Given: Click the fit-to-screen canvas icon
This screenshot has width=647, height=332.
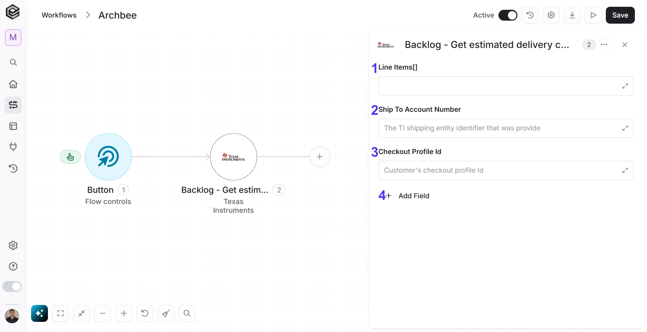Looking at the screenshot, I should [60, 313].
